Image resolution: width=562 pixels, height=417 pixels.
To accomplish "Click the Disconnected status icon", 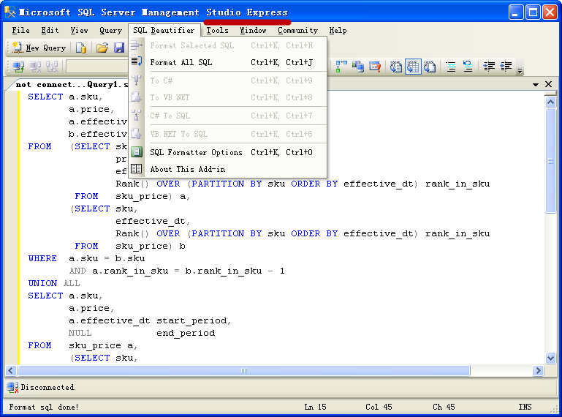I will [x=12, y=388].
